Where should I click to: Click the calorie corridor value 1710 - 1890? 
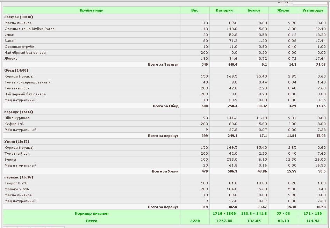coord(224,213)
